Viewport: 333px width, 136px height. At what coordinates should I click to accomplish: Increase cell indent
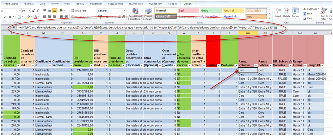[66, 17]
